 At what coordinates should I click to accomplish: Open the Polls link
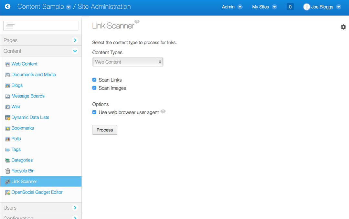click(x=16, y=139)
